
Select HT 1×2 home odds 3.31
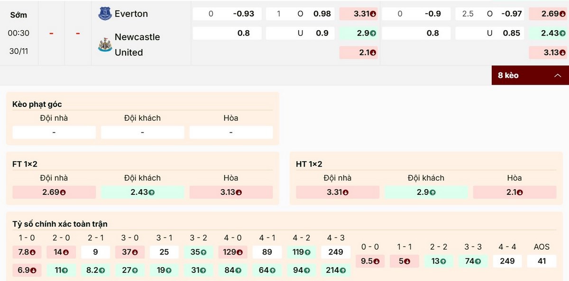point(338,193)
